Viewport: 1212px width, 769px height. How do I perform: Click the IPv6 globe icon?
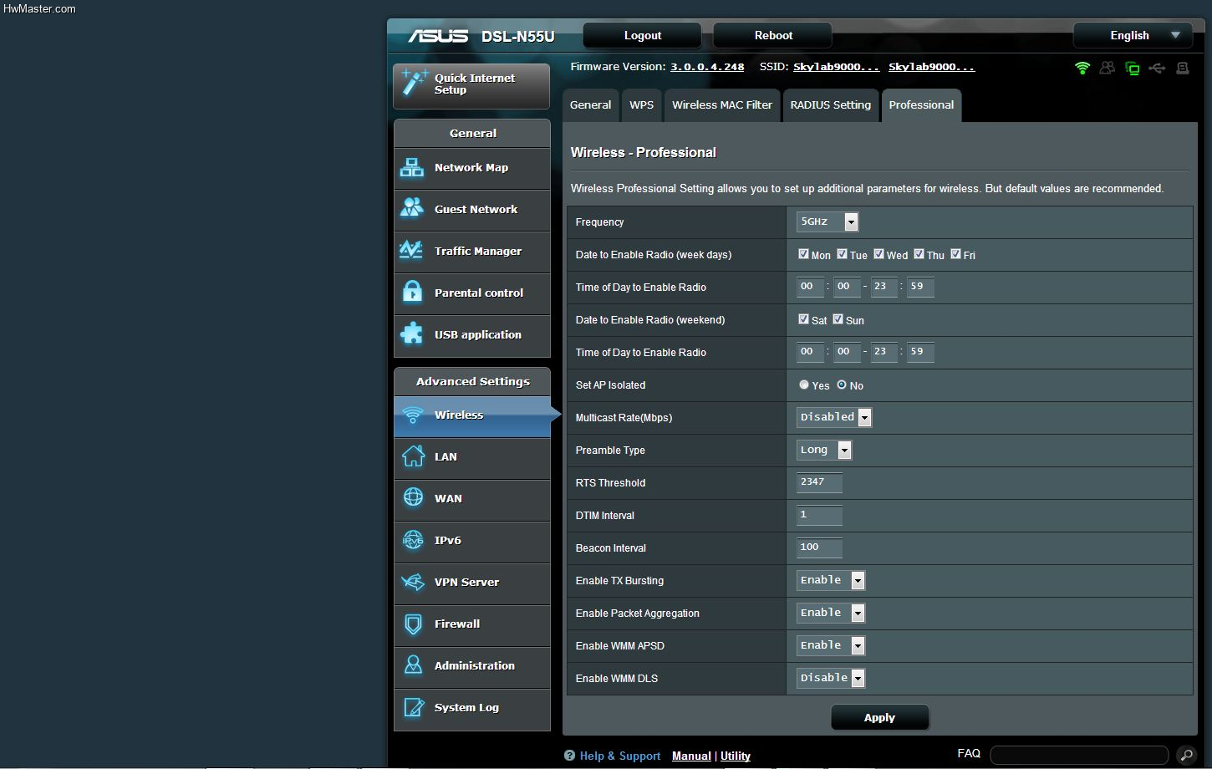tap(413, 540)
